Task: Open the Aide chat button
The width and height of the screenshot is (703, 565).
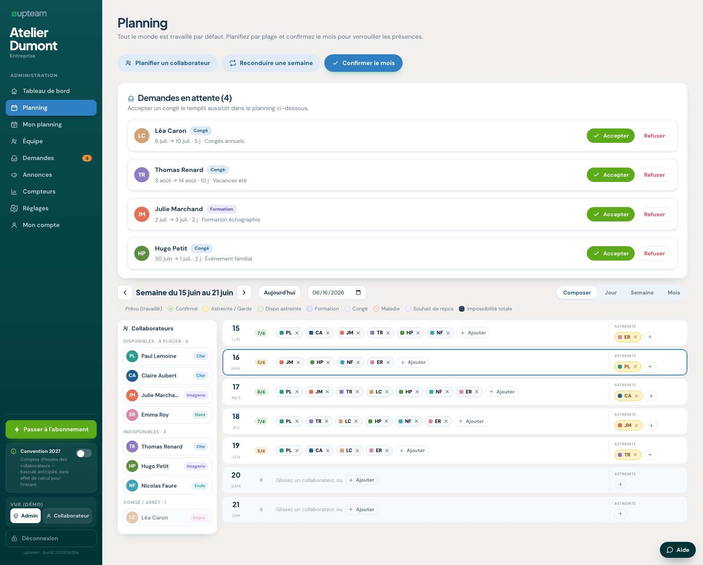Action: coord(678,550)
